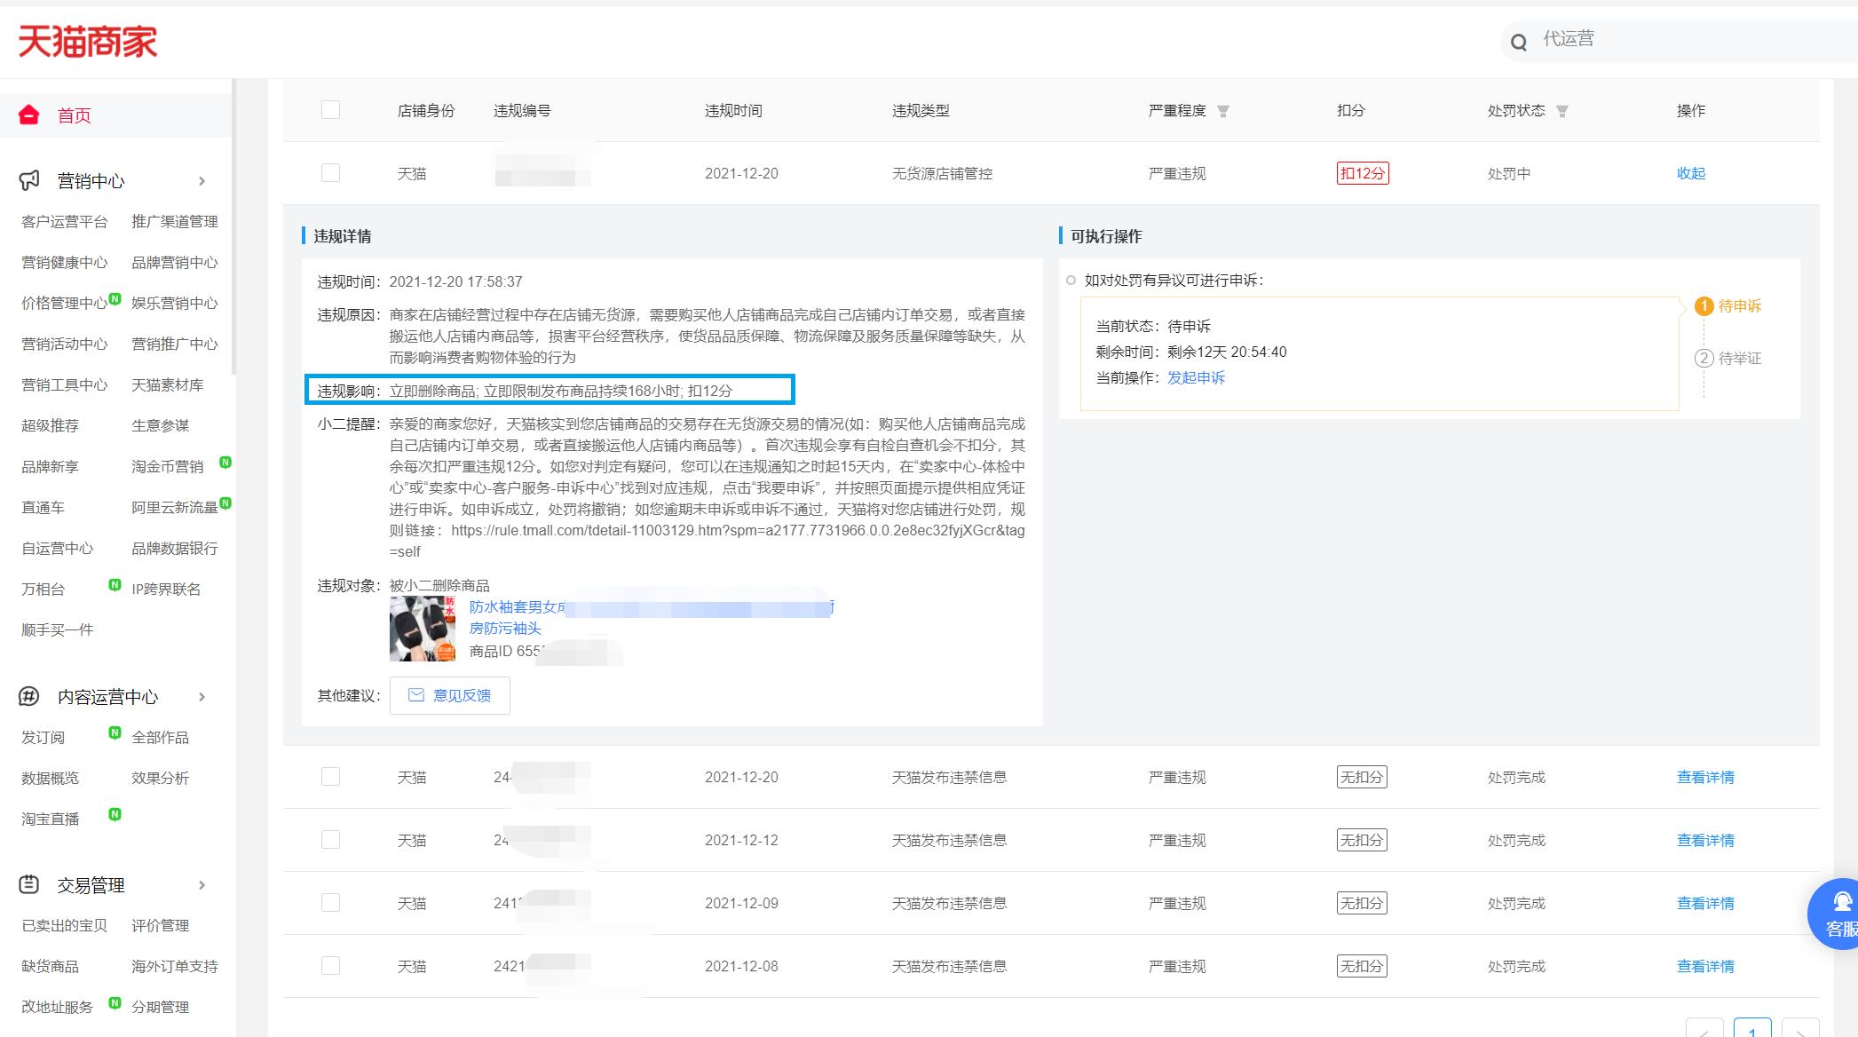Check the 2021-12-20 无货源店铺管控 row checkbox

click(x=330, y=172)
